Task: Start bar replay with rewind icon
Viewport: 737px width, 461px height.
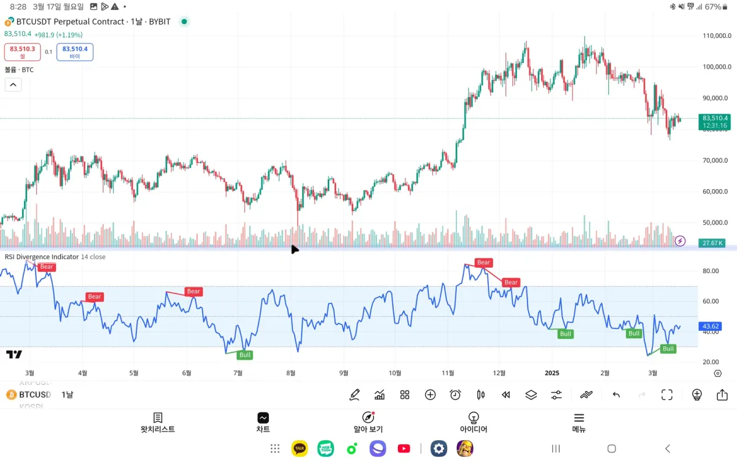Action: [x=506, y=395]
